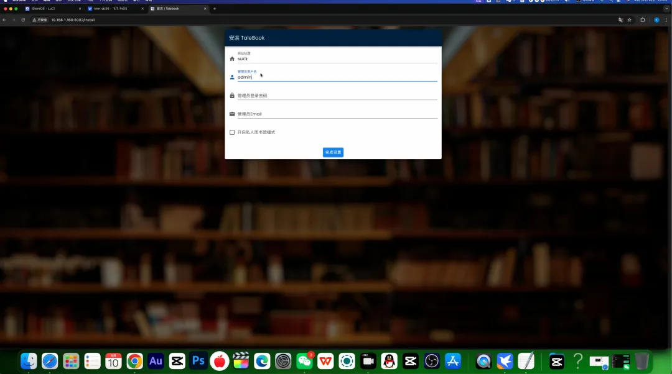Close the Talebook tab

[205, 9]
